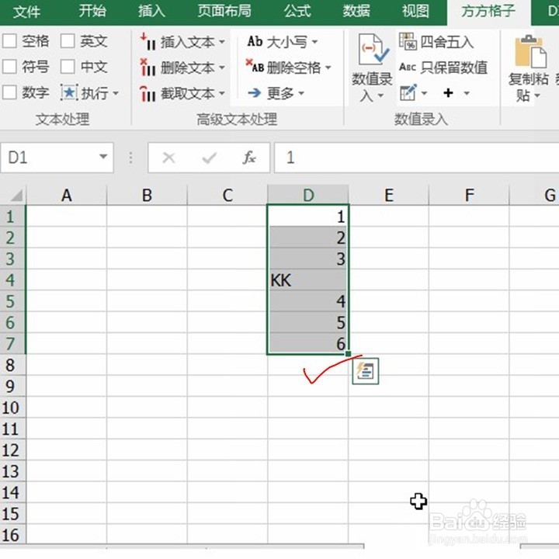The width and height of the screenshot is (559, 559).
Task: Open the Quick Analysis button below D7
Action: point(366,371)
